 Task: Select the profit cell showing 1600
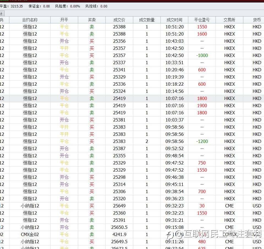(x=202, y=34)
